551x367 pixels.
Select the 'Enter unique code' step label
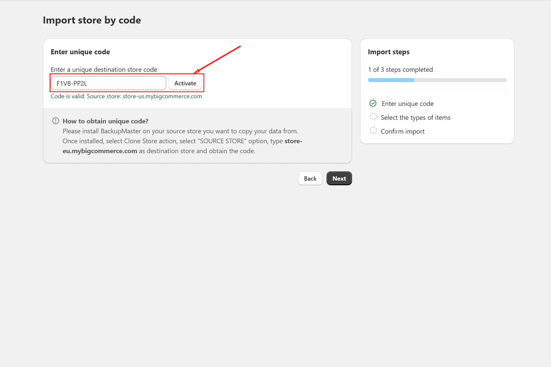click(x=408, y=104)
